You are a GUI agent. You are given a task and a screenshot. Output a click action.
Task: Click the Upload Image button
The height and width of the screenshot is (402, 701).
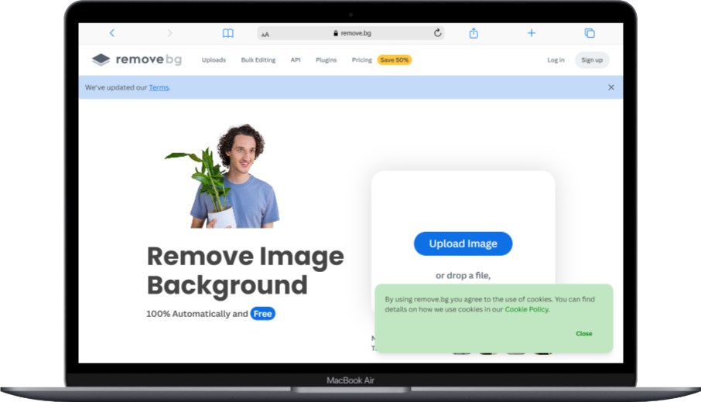point(463,244)
